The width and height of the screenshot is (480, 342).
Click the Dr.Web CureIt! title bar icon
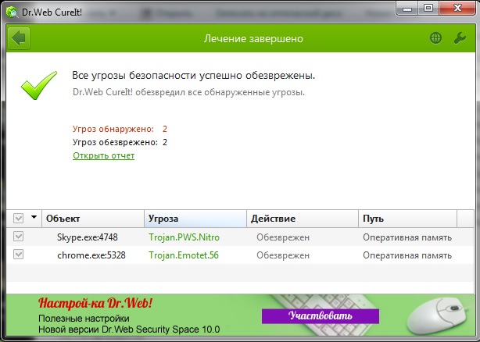pos(10,11)
